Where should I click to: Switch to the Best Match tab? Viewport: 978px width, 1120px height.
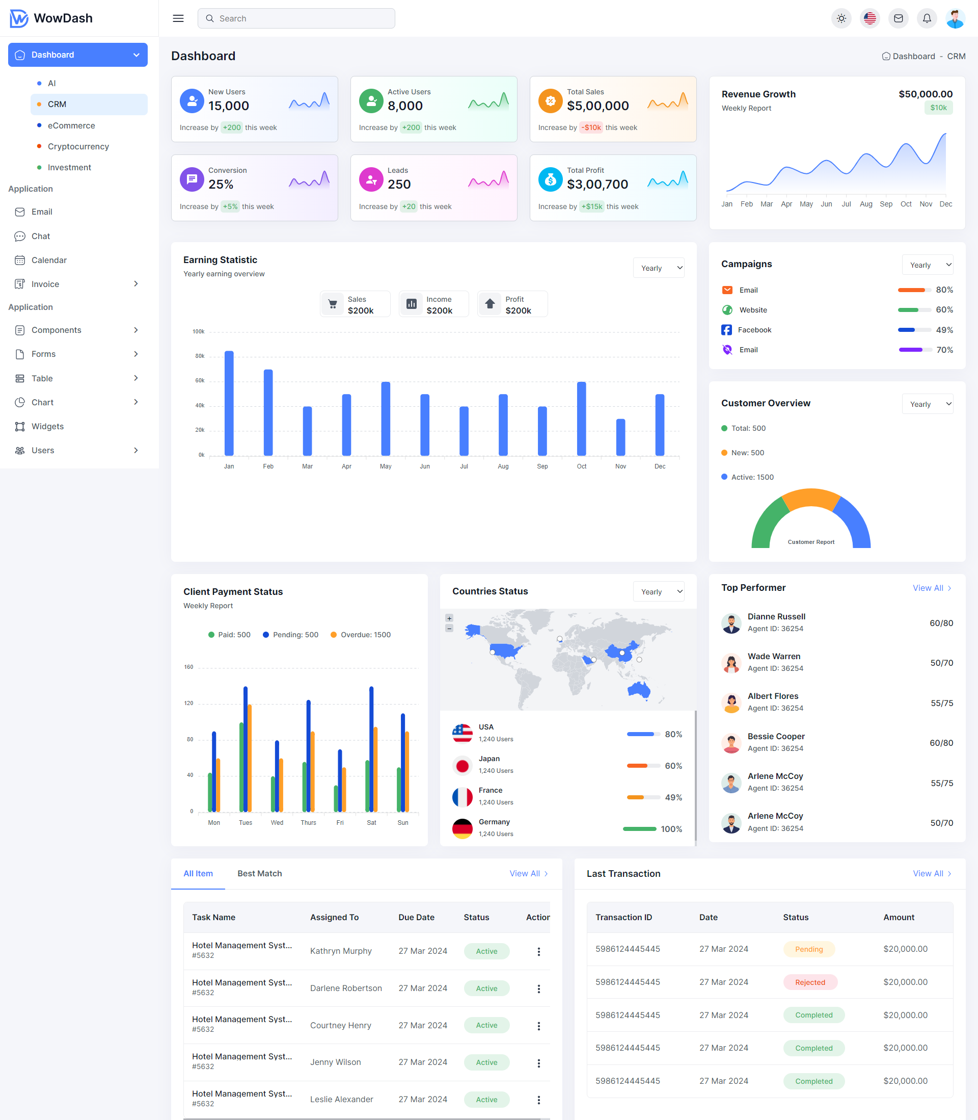259,873
